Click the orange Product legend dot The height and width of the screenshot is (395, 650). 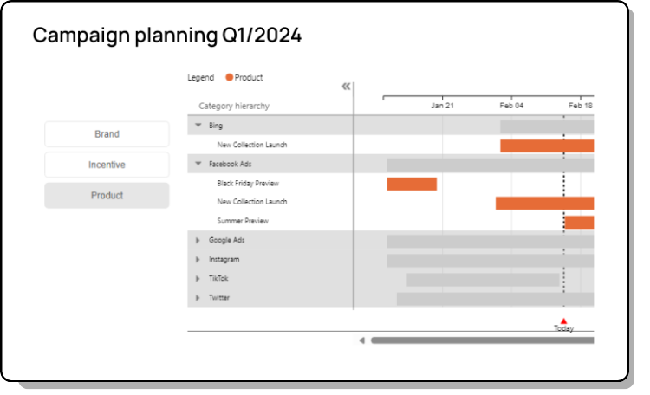[x=230, y=78]
